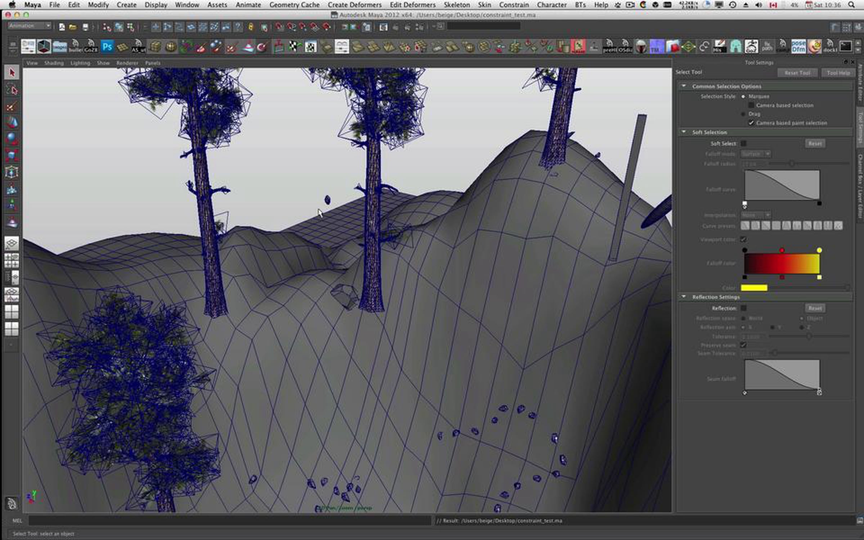Click the Photoshop Ps shelf icon

point(107,47)
